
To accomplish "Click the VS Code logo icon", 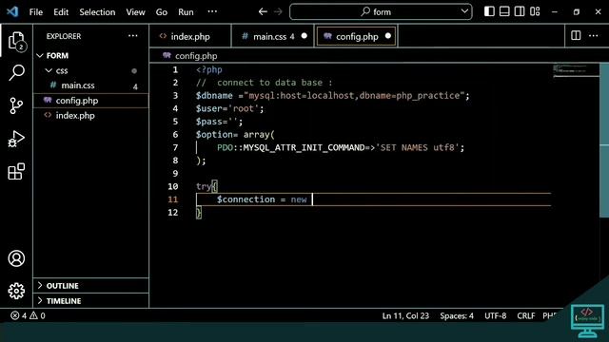I will click(12, 11).
